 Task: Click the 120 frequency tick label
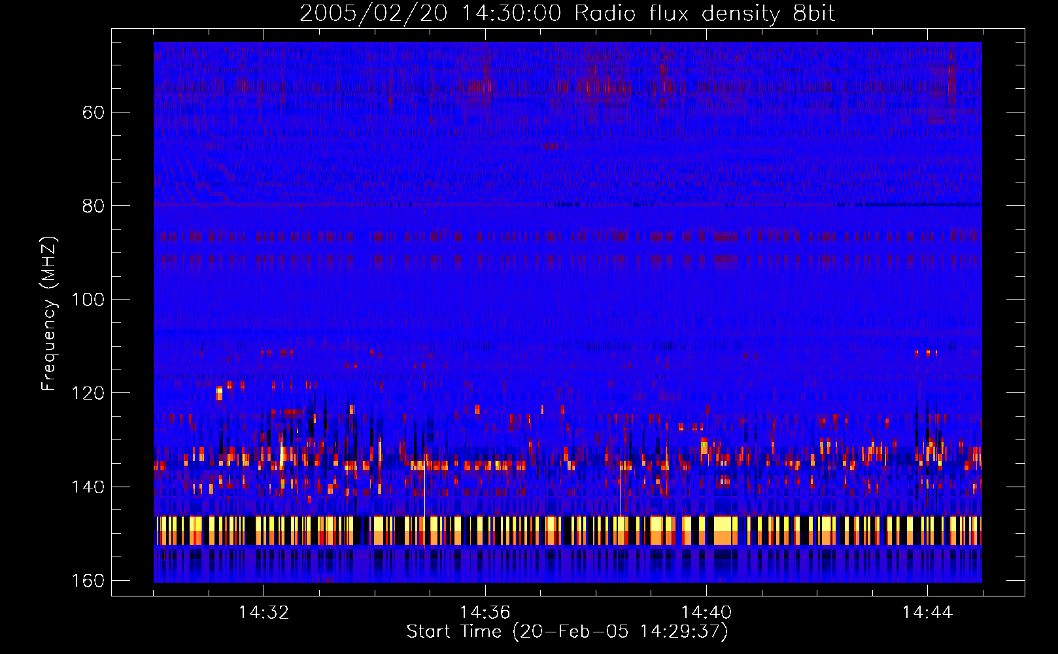(x=88, y=393)
